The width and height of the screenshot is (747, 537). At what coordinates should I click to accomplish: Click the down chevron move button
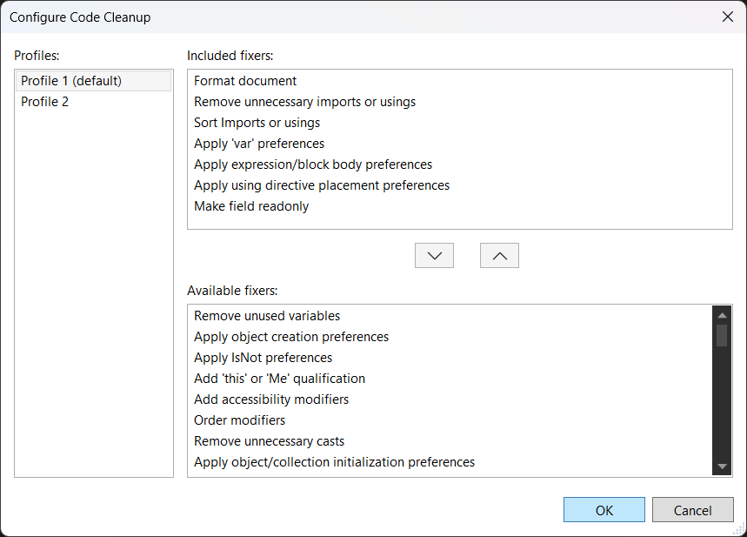pos(434,255)
